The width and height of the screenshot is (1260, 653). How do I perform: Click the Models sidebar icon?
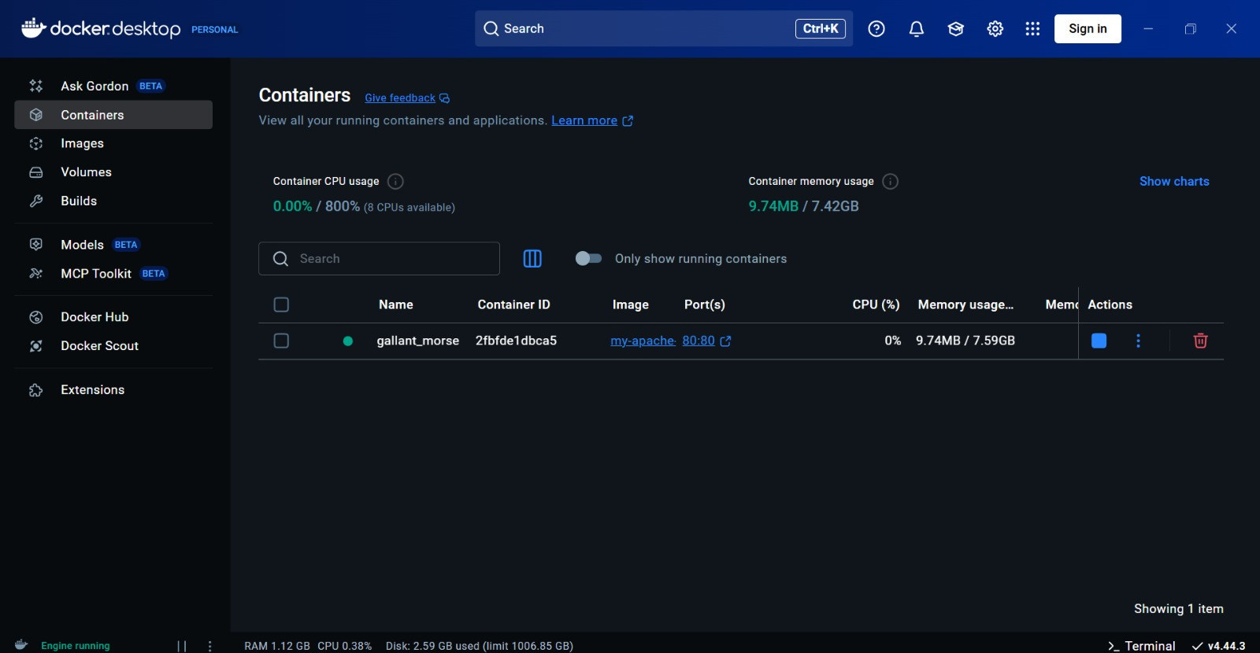(x=36, y=245)
